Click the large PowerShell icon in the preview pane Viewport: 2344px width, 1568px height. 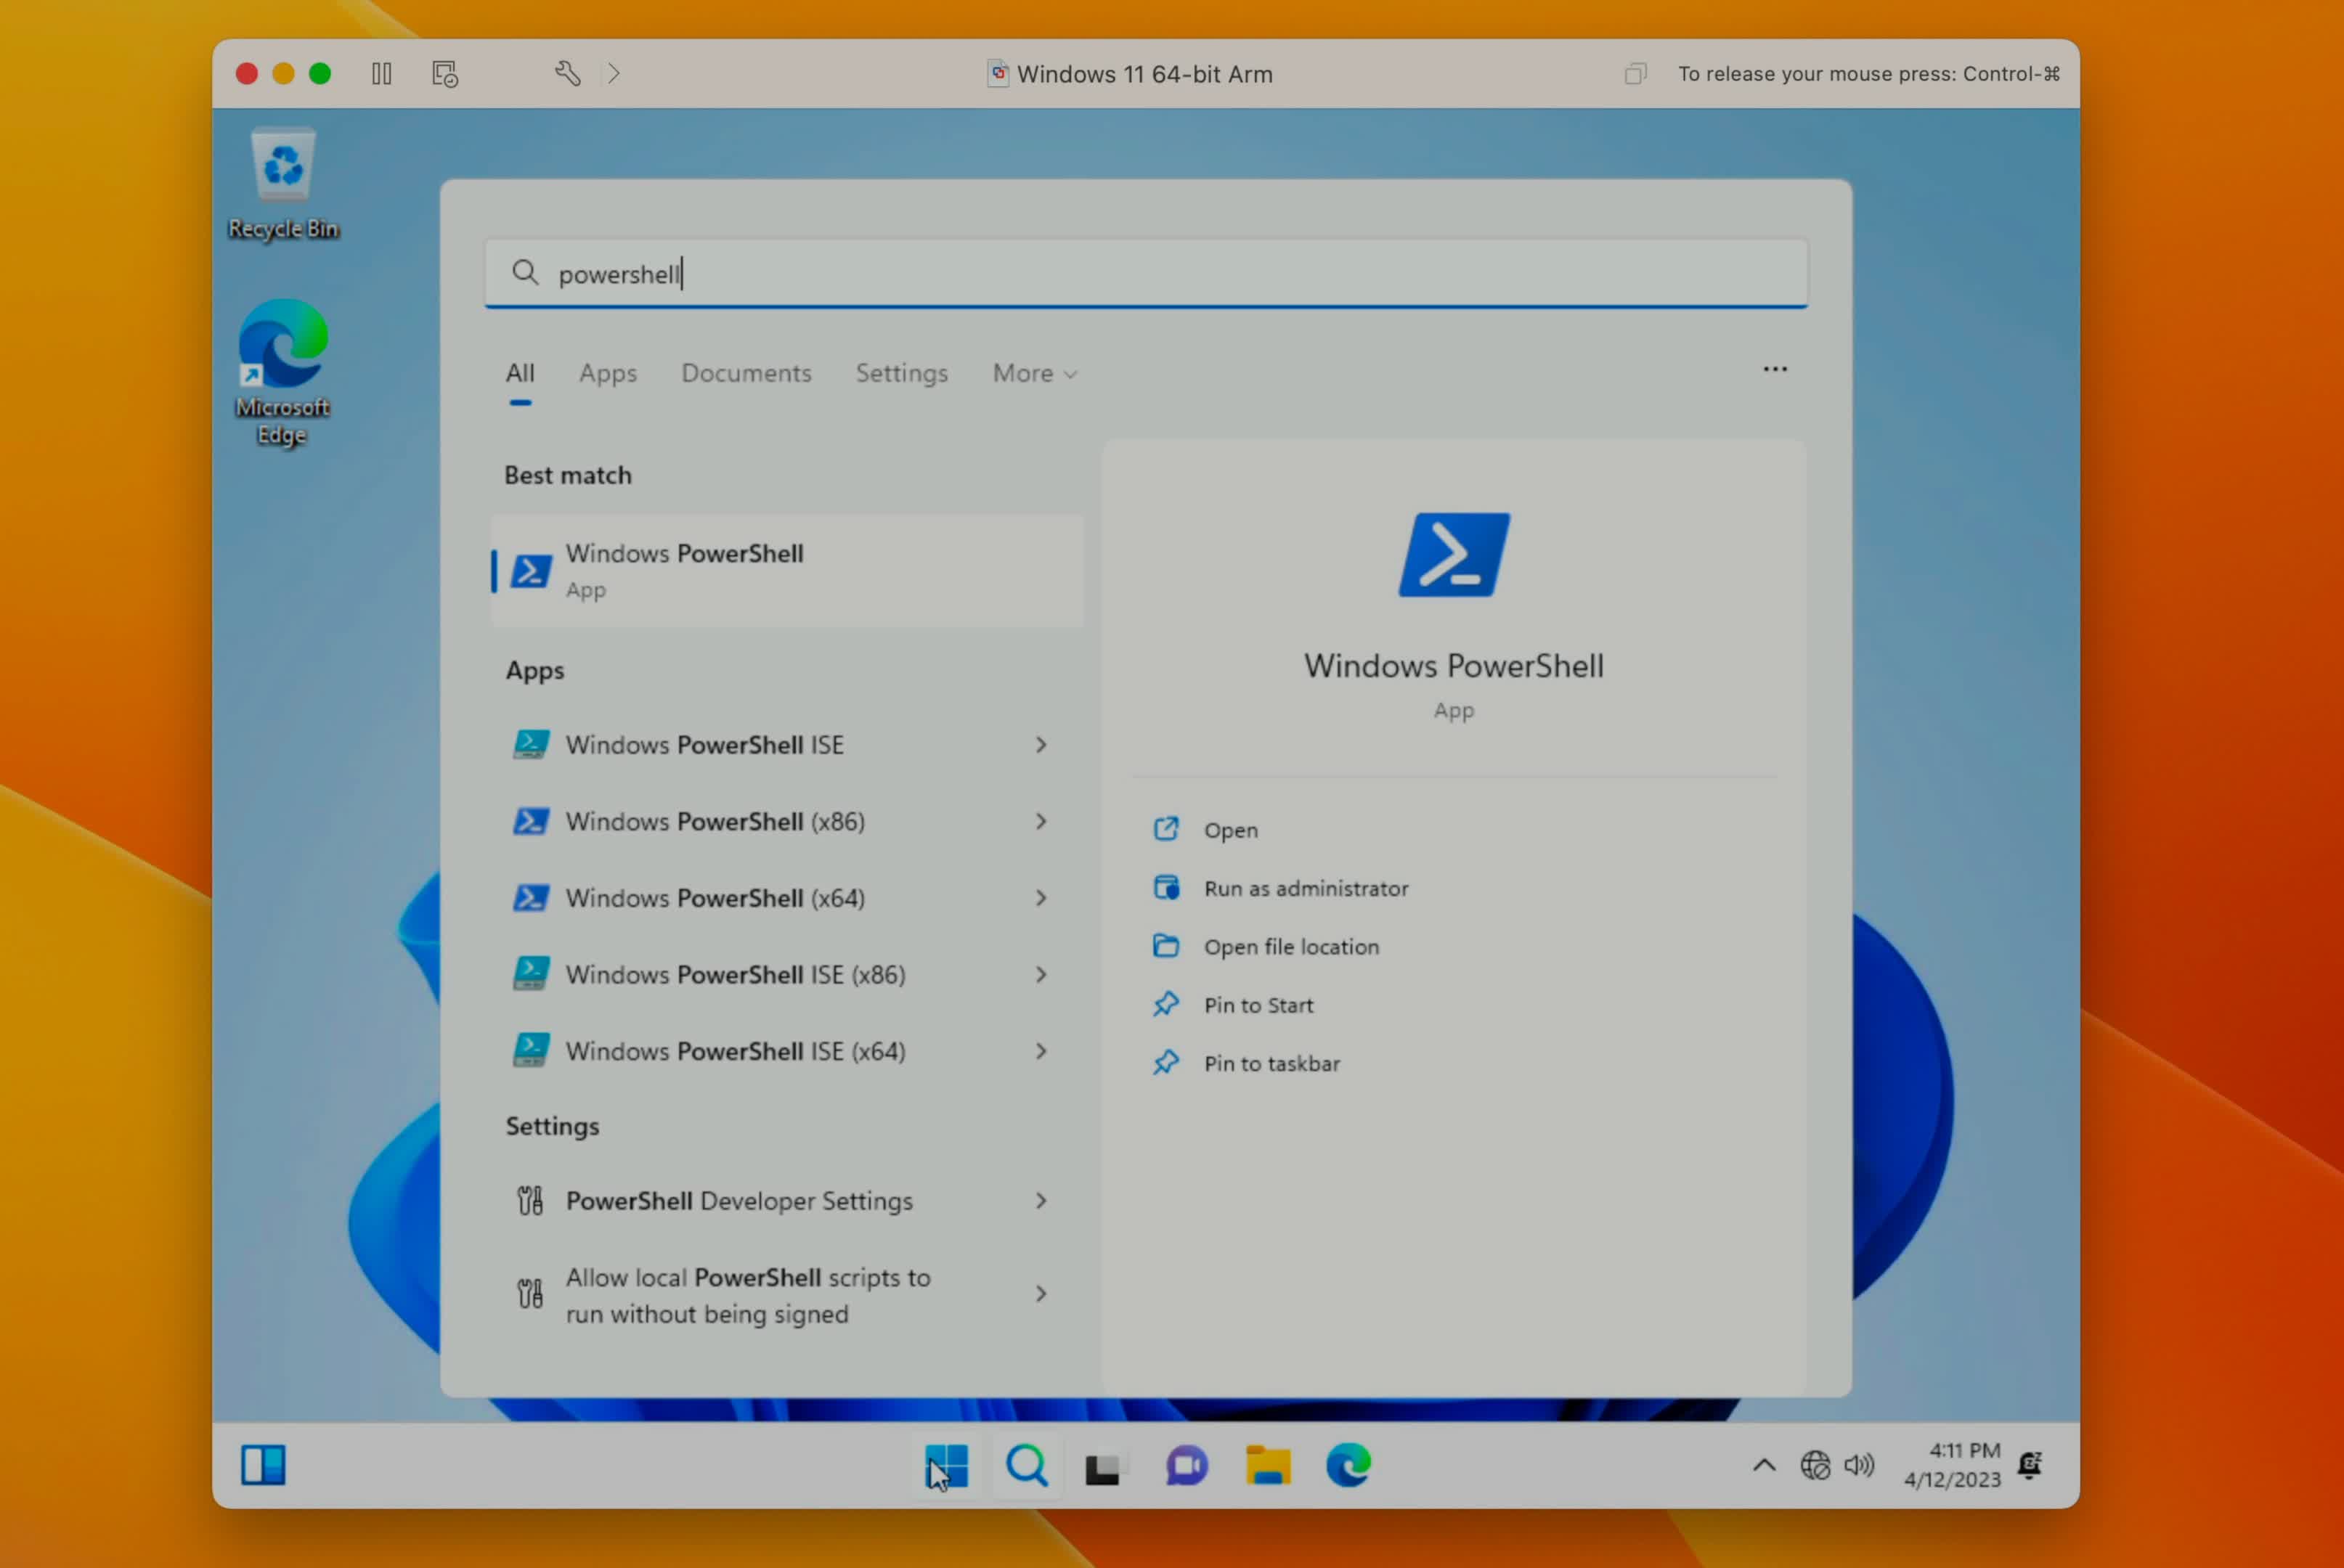pos(1454,555)
